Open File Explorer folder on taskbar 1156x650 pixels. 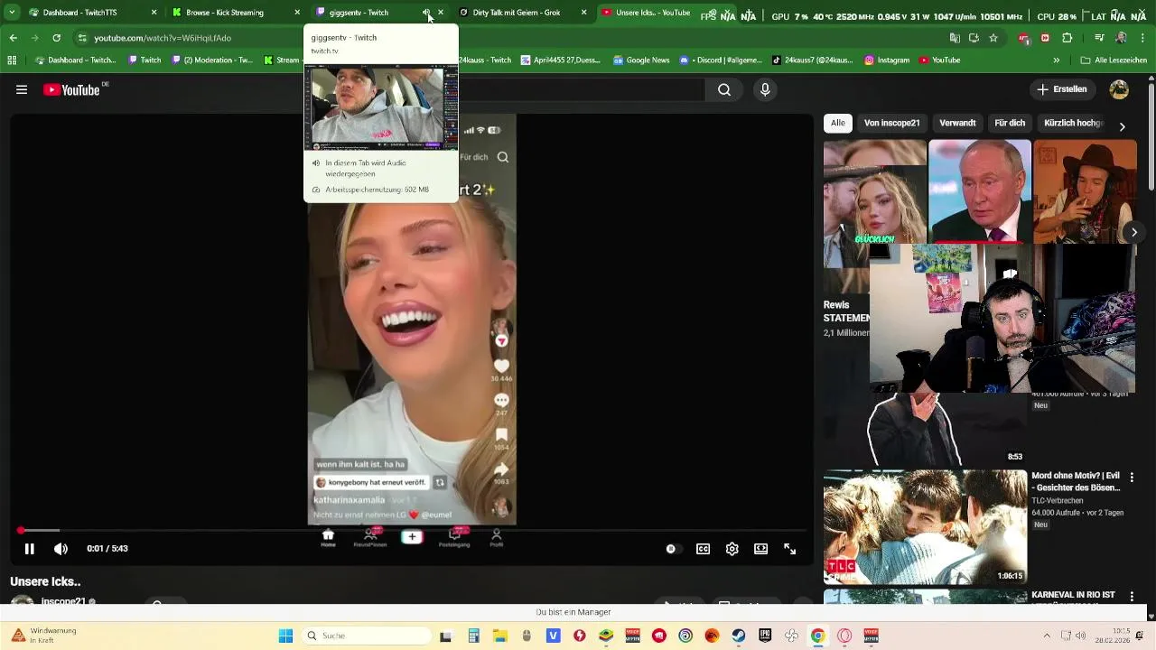[499, 636]
